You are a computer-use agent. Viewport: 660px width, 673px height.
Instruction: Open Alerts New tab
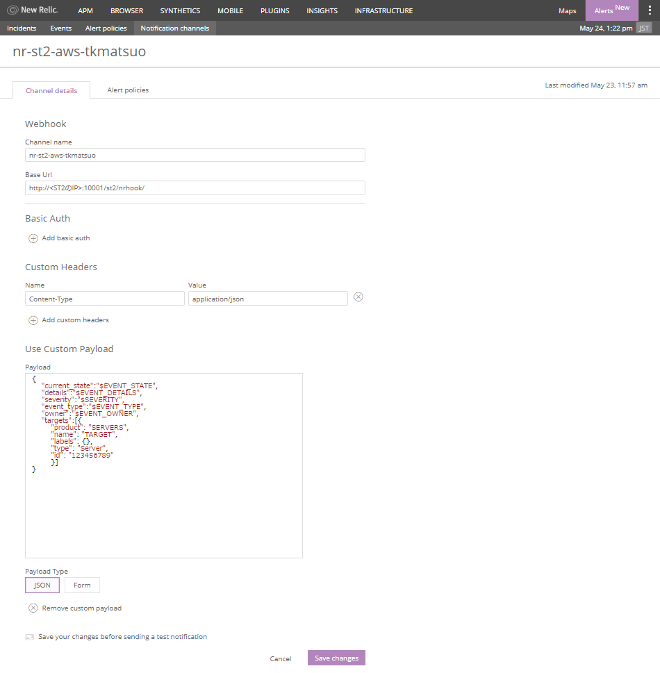click(611, 10)
